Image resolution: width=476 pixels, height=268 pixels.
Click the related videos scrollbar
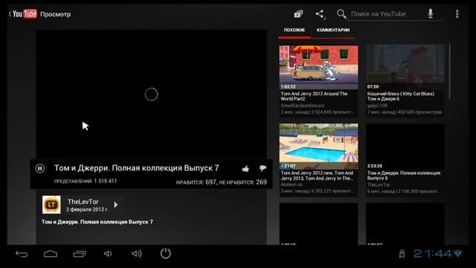[x=449, y=71]
